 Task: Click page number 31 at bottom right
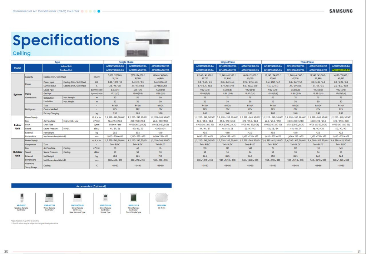point(359,251)
